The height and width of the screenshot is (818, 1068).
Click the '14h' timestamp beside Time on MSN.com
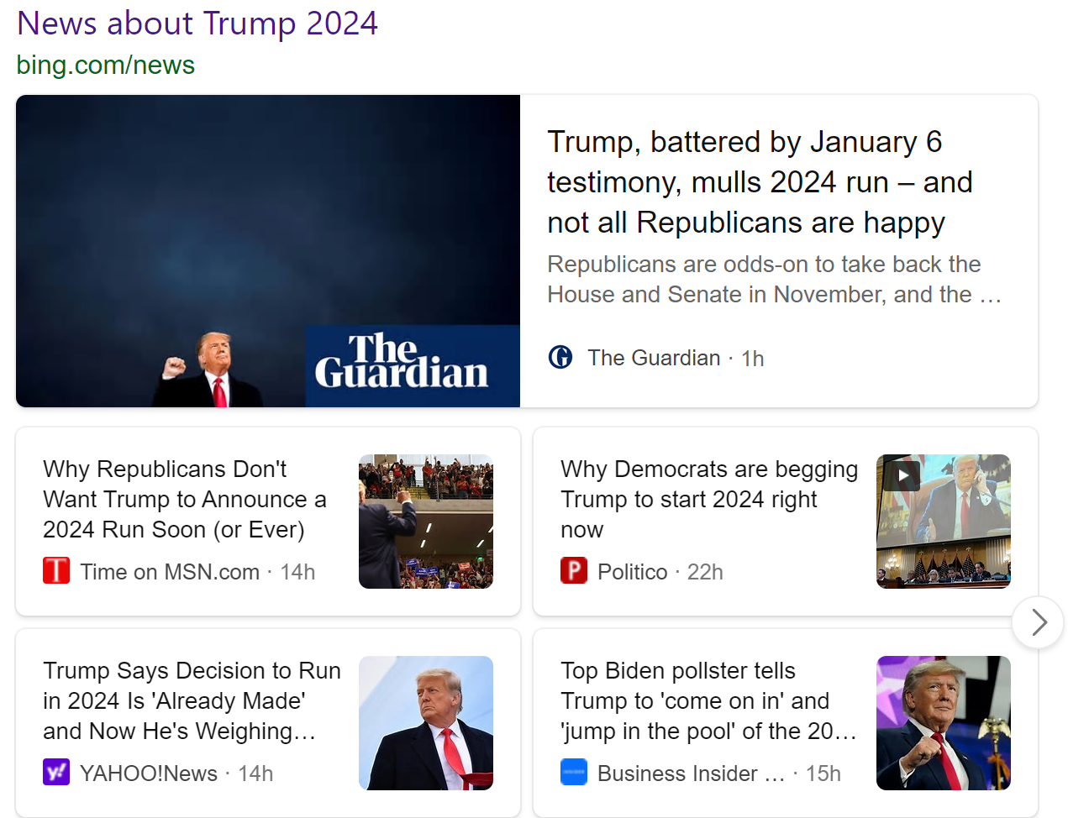(297, 572)
